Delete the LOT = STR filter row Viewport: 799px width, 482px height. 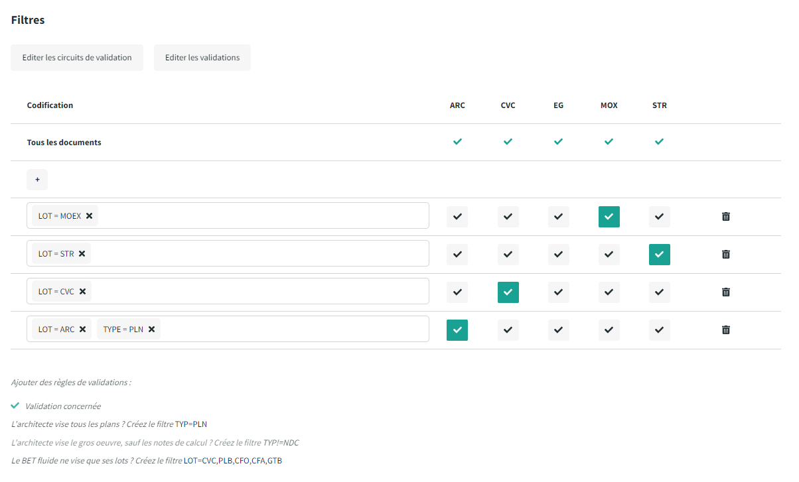pyautogui.click(x=725, y=255)
